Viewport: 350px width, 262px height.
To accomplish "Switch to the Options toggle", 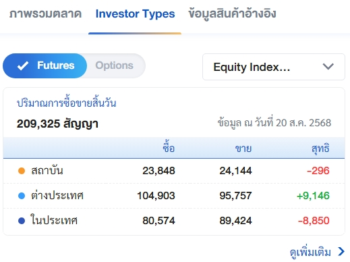I will (x=115, y=65).
